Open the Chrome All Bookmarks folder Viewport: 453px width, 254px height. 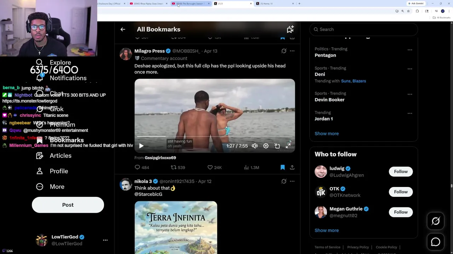[x=442, y=18]
